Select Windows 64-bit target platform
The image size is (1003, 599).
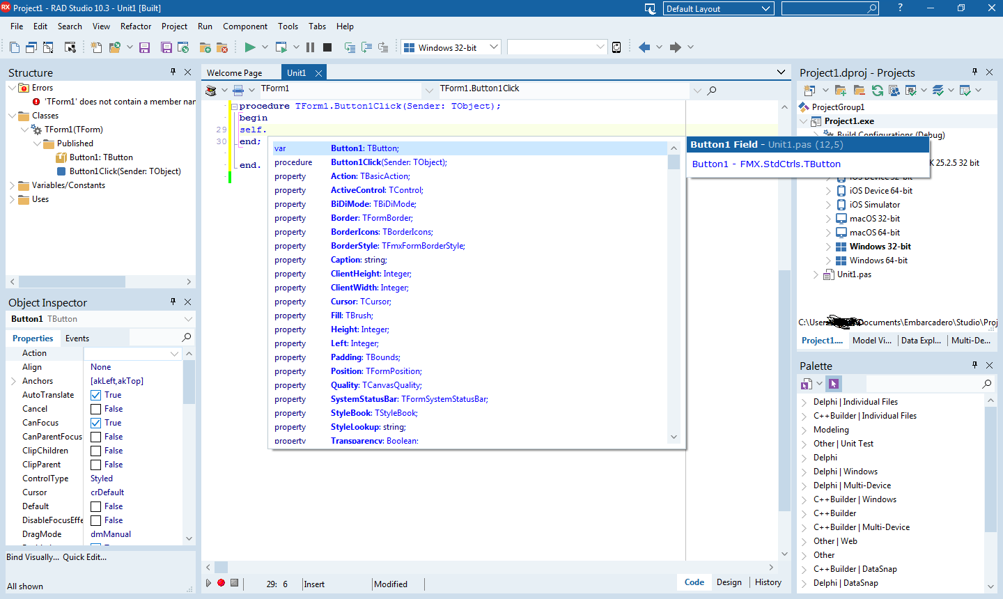(x=878, y=260)
